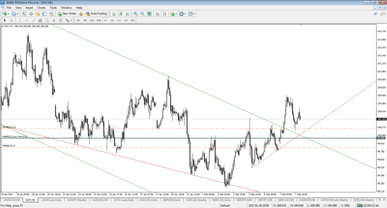Show the Market Watch window
The height and width of the screenshot is (208, 387).
[x=24, y=14]
